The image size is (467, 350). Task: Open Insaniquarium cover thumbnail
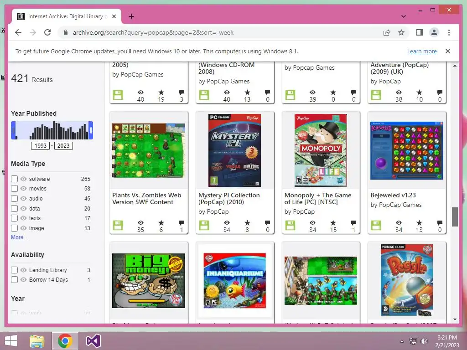point(235,281)
